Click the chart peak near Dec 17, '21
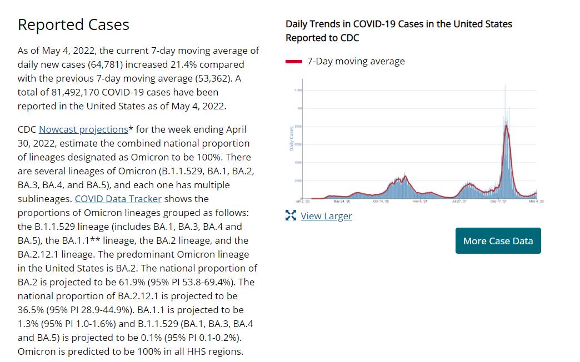 506,125
